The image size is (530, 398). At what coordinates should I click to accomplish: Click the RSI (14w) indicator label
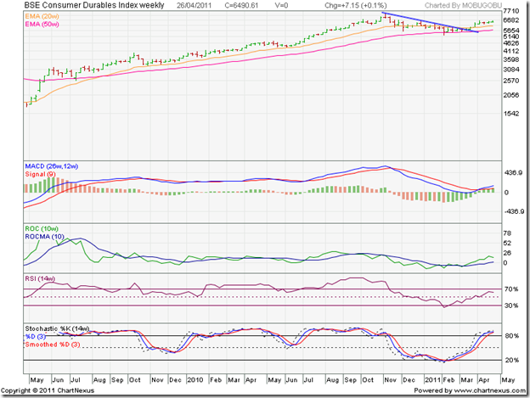point(40,279)
